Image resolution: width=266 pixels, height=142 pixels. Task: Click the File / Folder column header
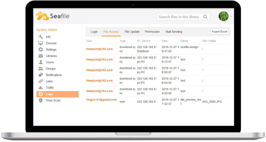click(209, 41)
